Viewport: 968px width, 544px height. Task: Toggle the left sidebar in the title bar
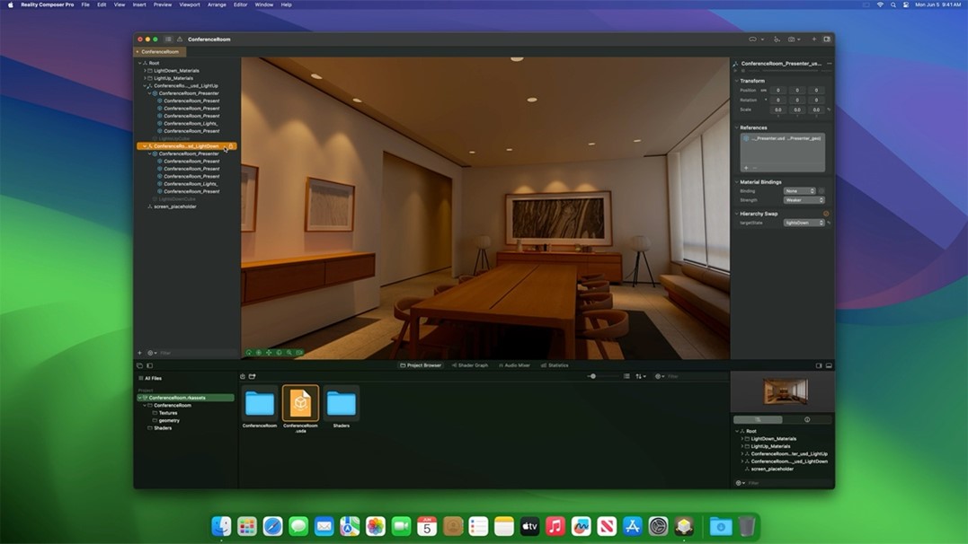point(168,39)
